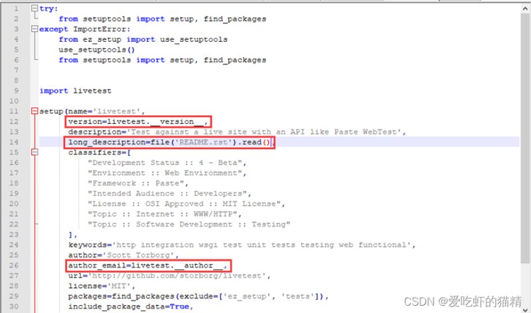This screenshot has height=313, width=531.
Task: Click 'packages=find_packages(exclude=' line
Action: [x=198, y=296]
